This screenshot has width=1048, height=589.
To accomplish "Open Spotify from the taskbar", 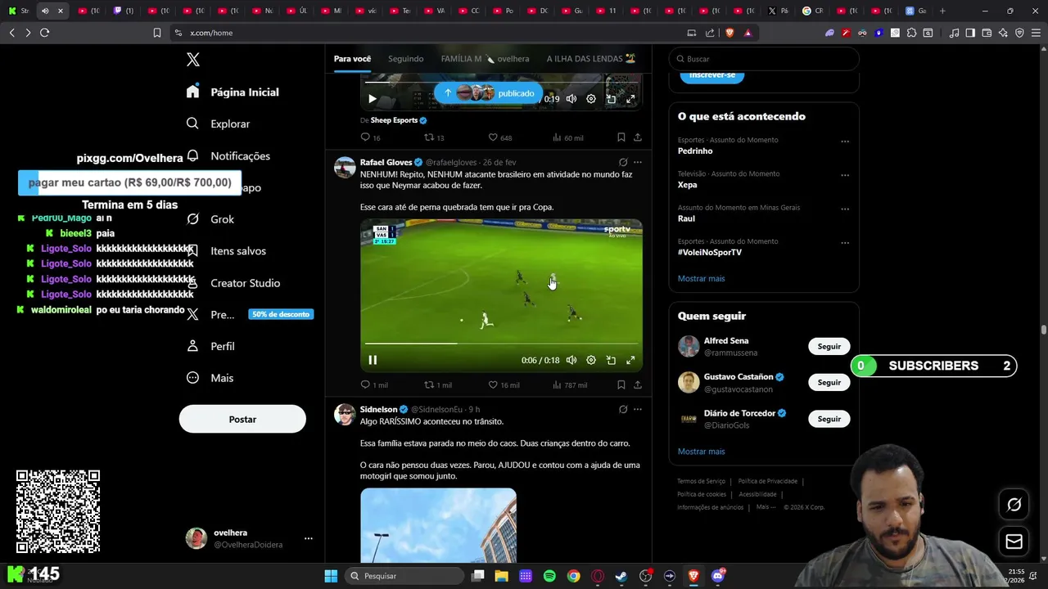I will 549,576.
